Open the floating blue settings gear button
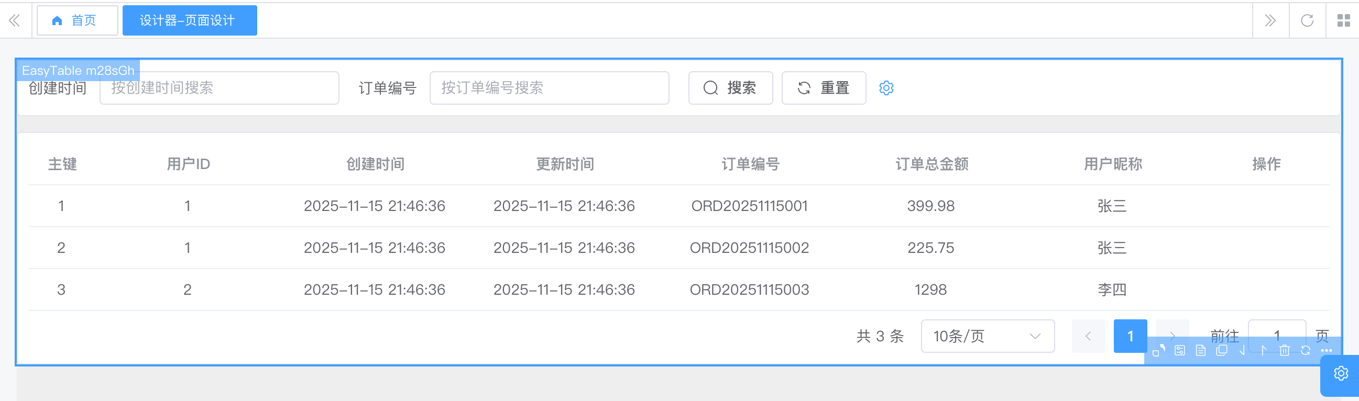1359x401 pixels. (x=1341, y=374)
